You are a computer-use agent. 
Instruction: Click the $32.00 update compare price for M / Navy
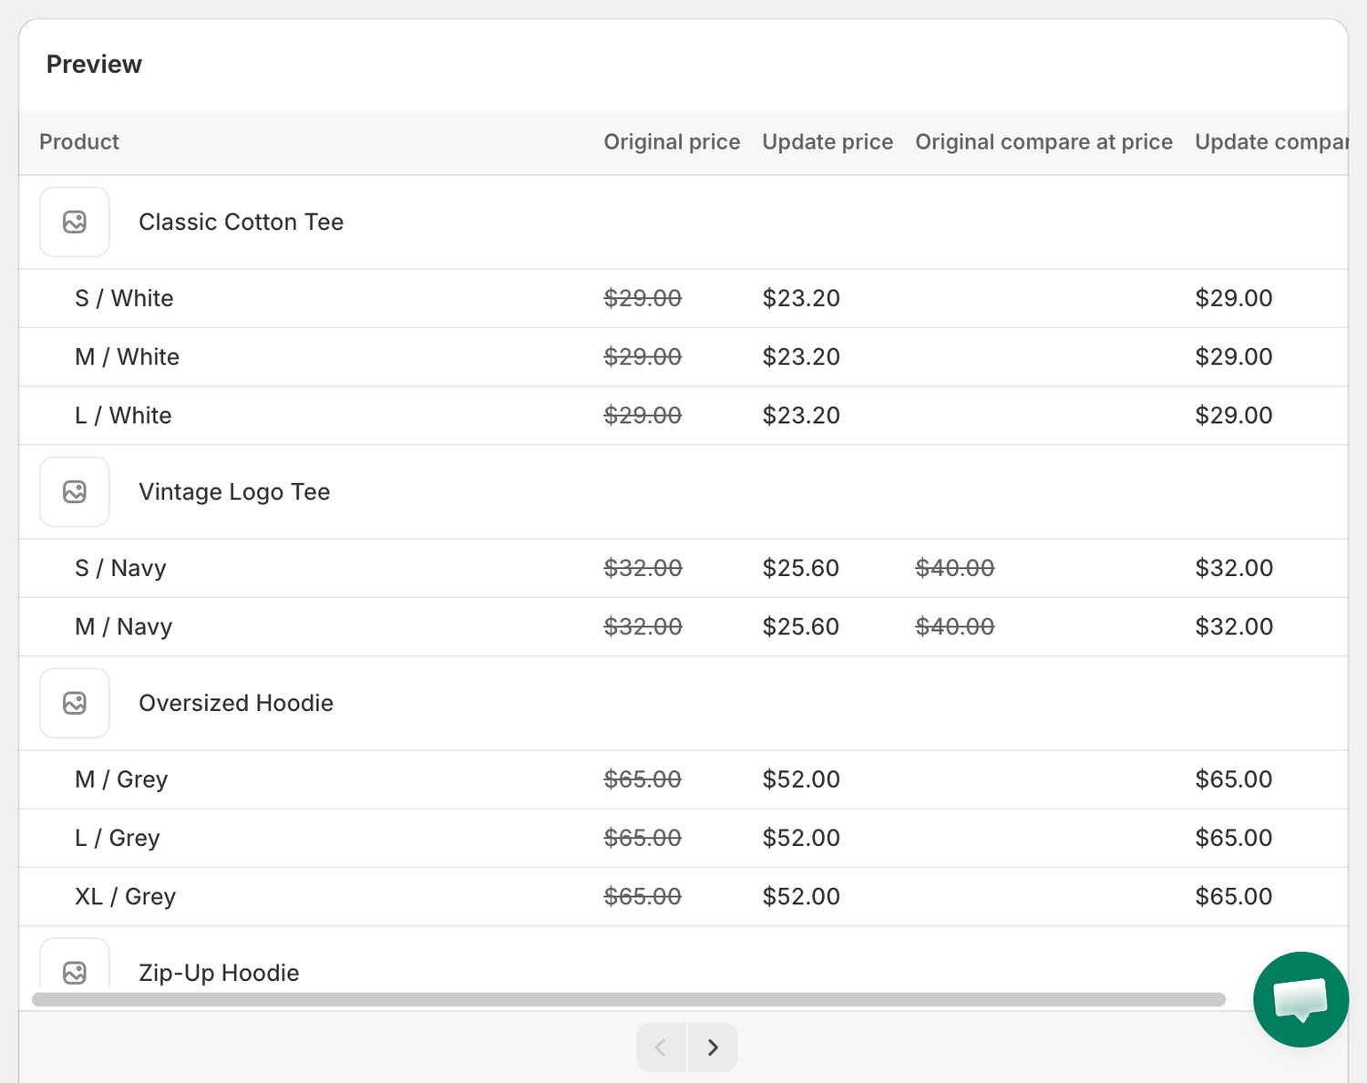click(x=1234, y=627)
